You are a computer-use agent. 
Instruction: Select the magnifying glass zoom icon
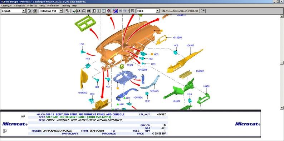[83, 11]
